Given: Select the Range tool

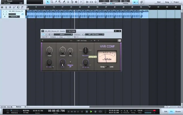Looking at the screenshot, I should pos(52,2).
